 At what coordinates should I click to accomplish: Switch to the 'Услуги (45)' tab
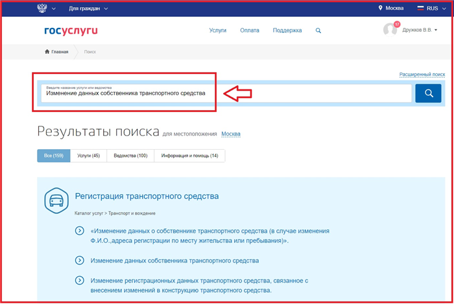88,156
